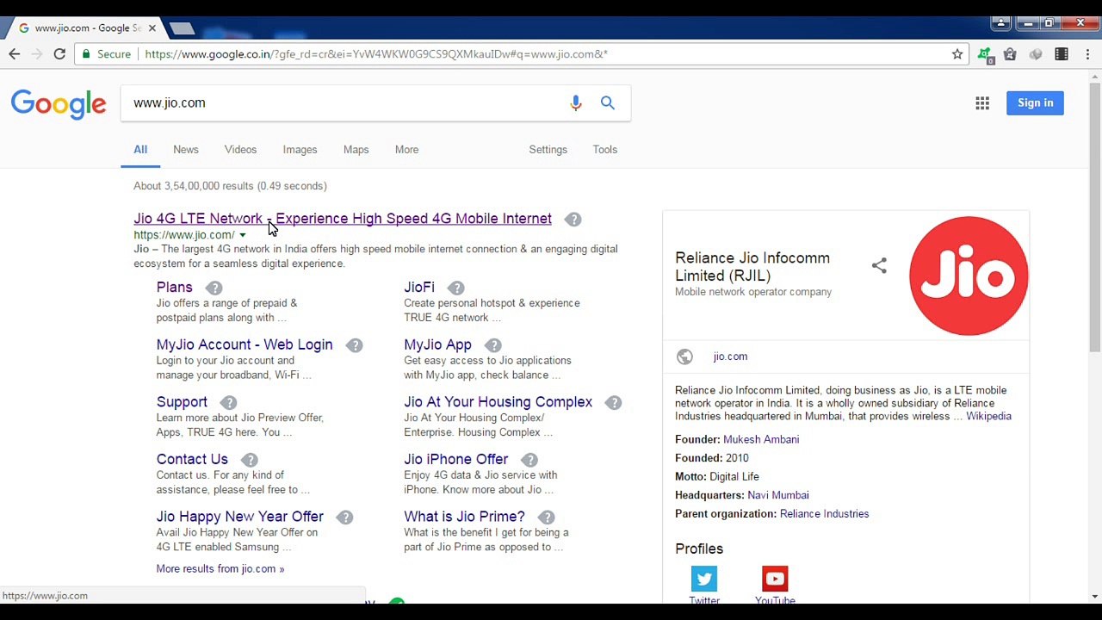1102x620 pixels.
Task: Click the browser address bar URL
Action: 376,54
